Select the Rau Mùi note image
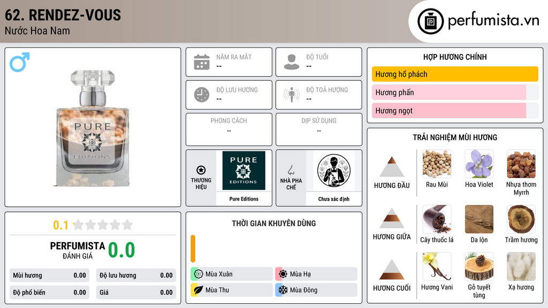This screenshot has height=308, width=548. coord(437,164)
